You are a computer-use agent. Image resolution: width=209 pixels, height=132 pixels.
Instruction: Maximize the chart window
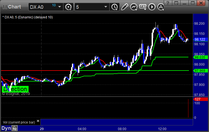193,3
